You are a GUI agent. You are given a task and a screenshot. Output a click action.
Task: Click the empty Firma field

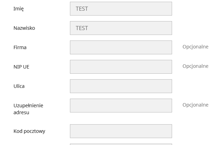tap(121, 47)
